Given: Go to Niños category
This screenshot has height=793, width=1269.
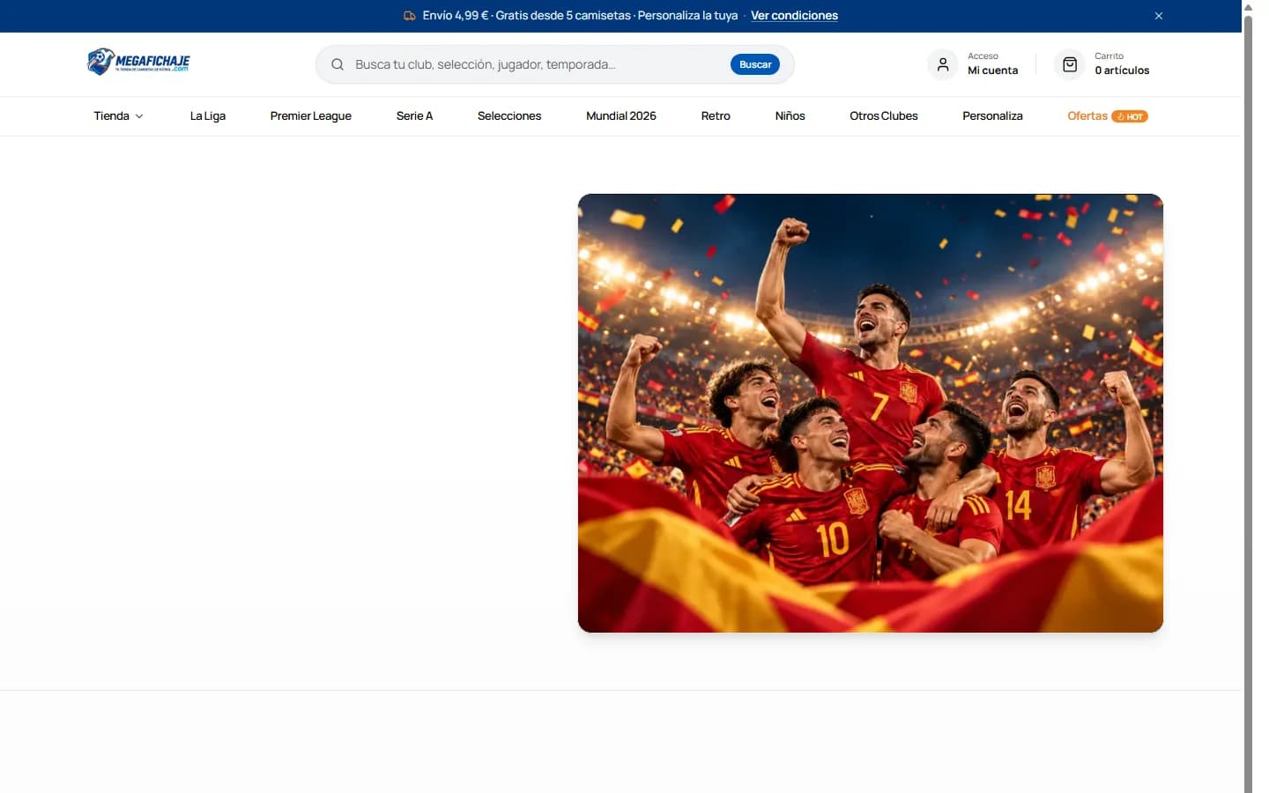Looking at the screenshot, I should coord(790,116).
